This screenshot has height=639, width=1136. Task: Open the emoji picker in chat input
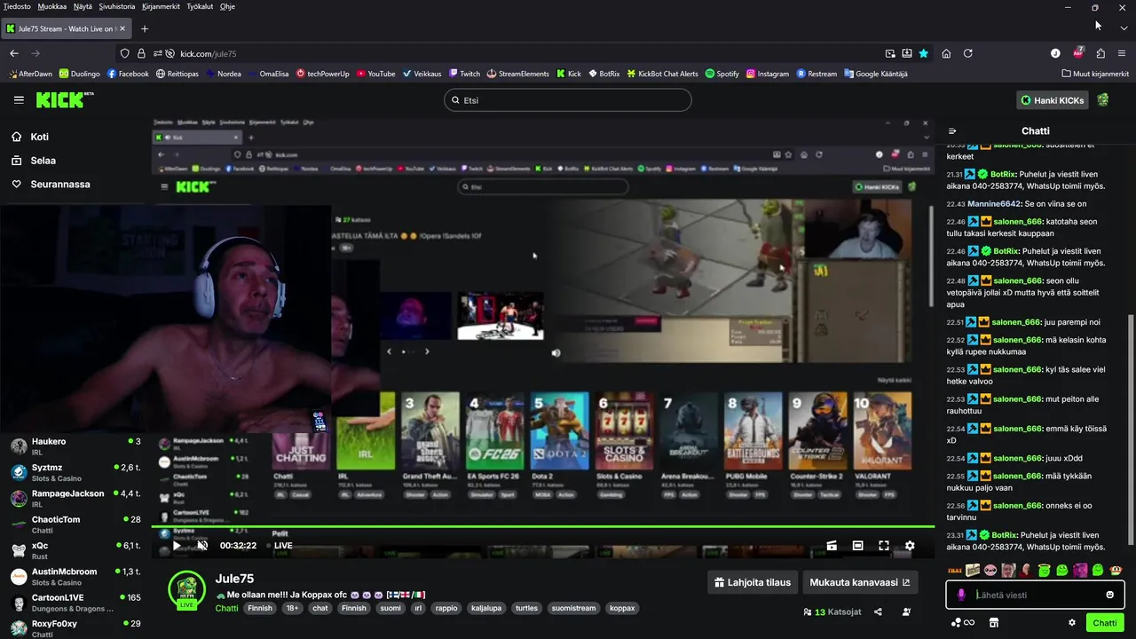(x=1110, y=595)
